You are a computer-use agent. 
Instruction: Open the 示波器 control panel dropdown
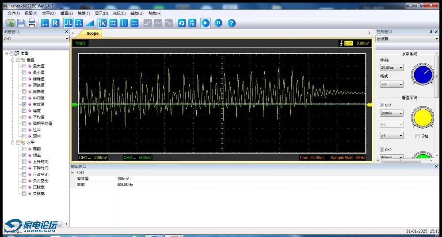407,39
